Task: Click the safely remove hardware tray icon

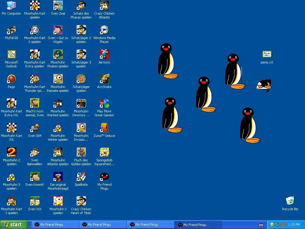Action: pos(277,225)
